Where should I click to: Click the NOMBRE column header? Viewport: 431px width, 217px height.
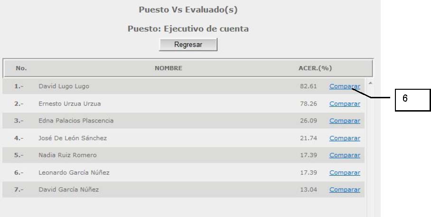[x=169, y=68]
